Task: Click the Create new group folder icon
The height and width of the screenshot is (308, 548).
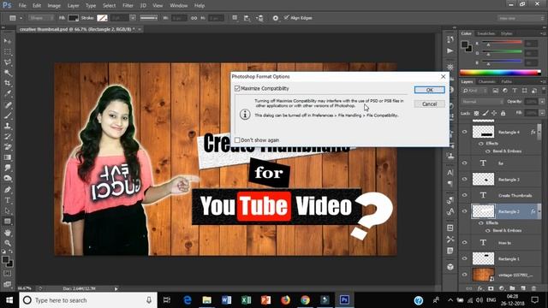Action: (512, 288)
